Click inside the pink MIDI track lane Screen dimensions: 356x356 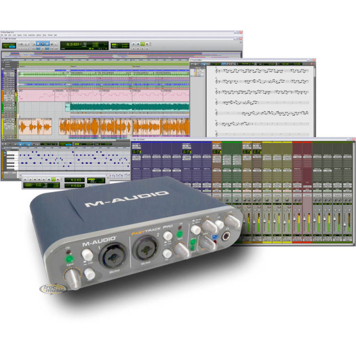[104, 96]
